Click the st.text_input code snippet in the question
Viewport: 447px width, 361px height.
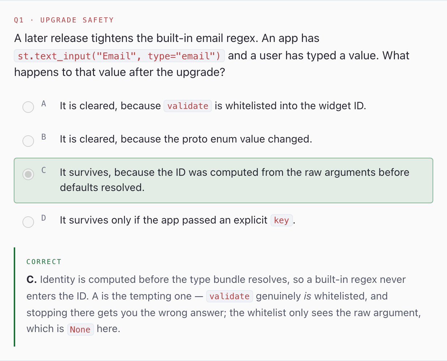(119, 56)
